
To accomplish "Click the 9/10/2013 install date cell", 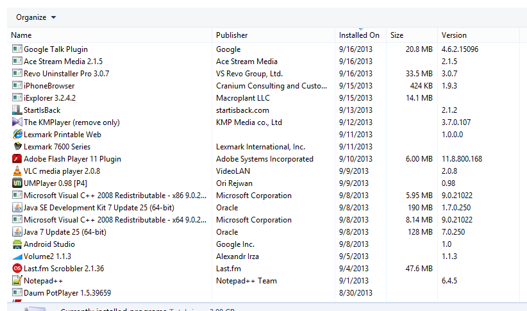I will coord(356,158).
